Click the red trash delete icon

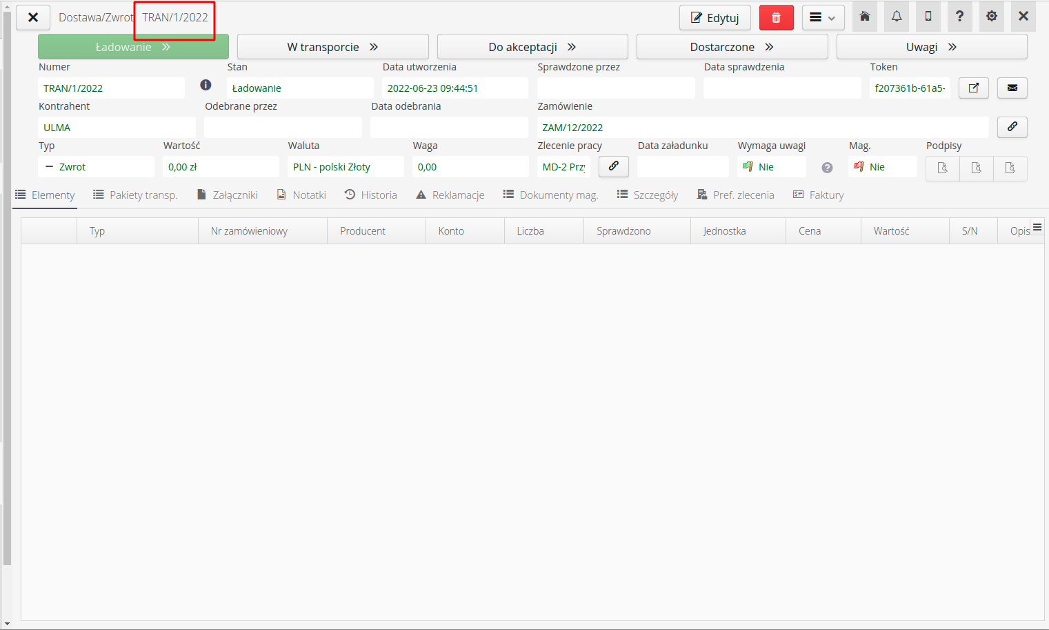tap(777, 17)
